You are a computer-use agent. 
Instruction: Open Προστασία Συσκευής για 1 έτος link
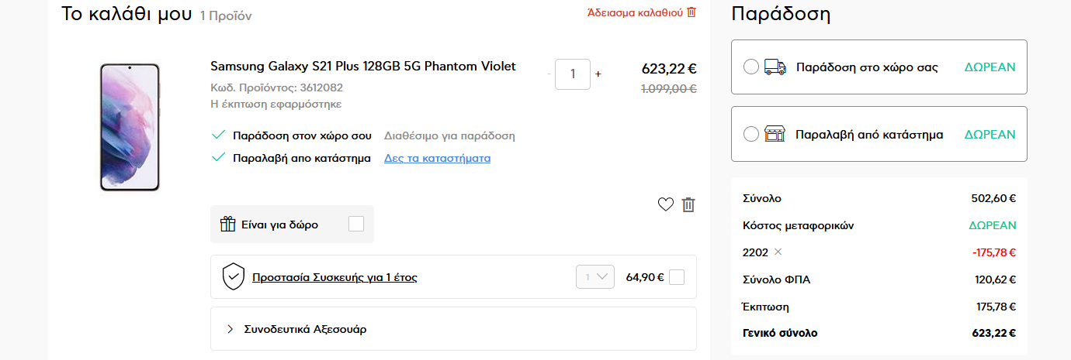point(334,277)
